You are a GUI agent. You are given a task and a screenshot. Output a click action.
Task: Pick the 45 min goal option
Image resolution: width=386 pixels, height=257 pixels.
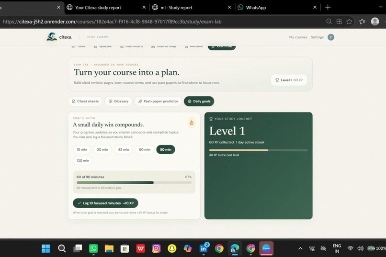(124, 149)
